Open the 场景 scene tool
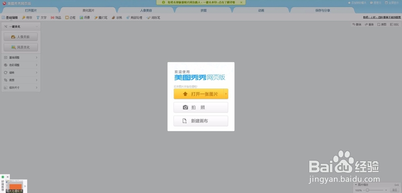Viewport: 402px width, 193px height. click(x=85, y=18)
